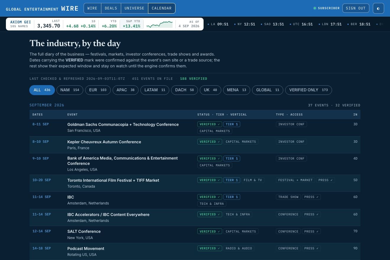390x260 pixels.
Task: Click the date '8–11 SEP'
Action: pos(40,124)
